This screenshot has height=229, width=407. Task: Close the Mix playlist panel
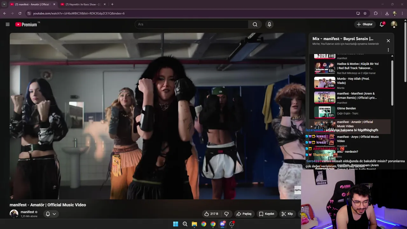tap(388, 41)
